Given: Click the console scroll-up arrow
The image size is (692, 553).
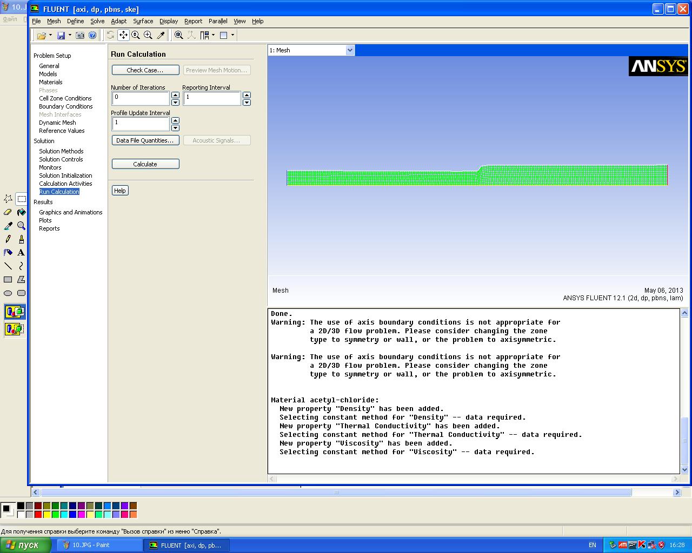Looking at the screenshot, I should [684, 313].
